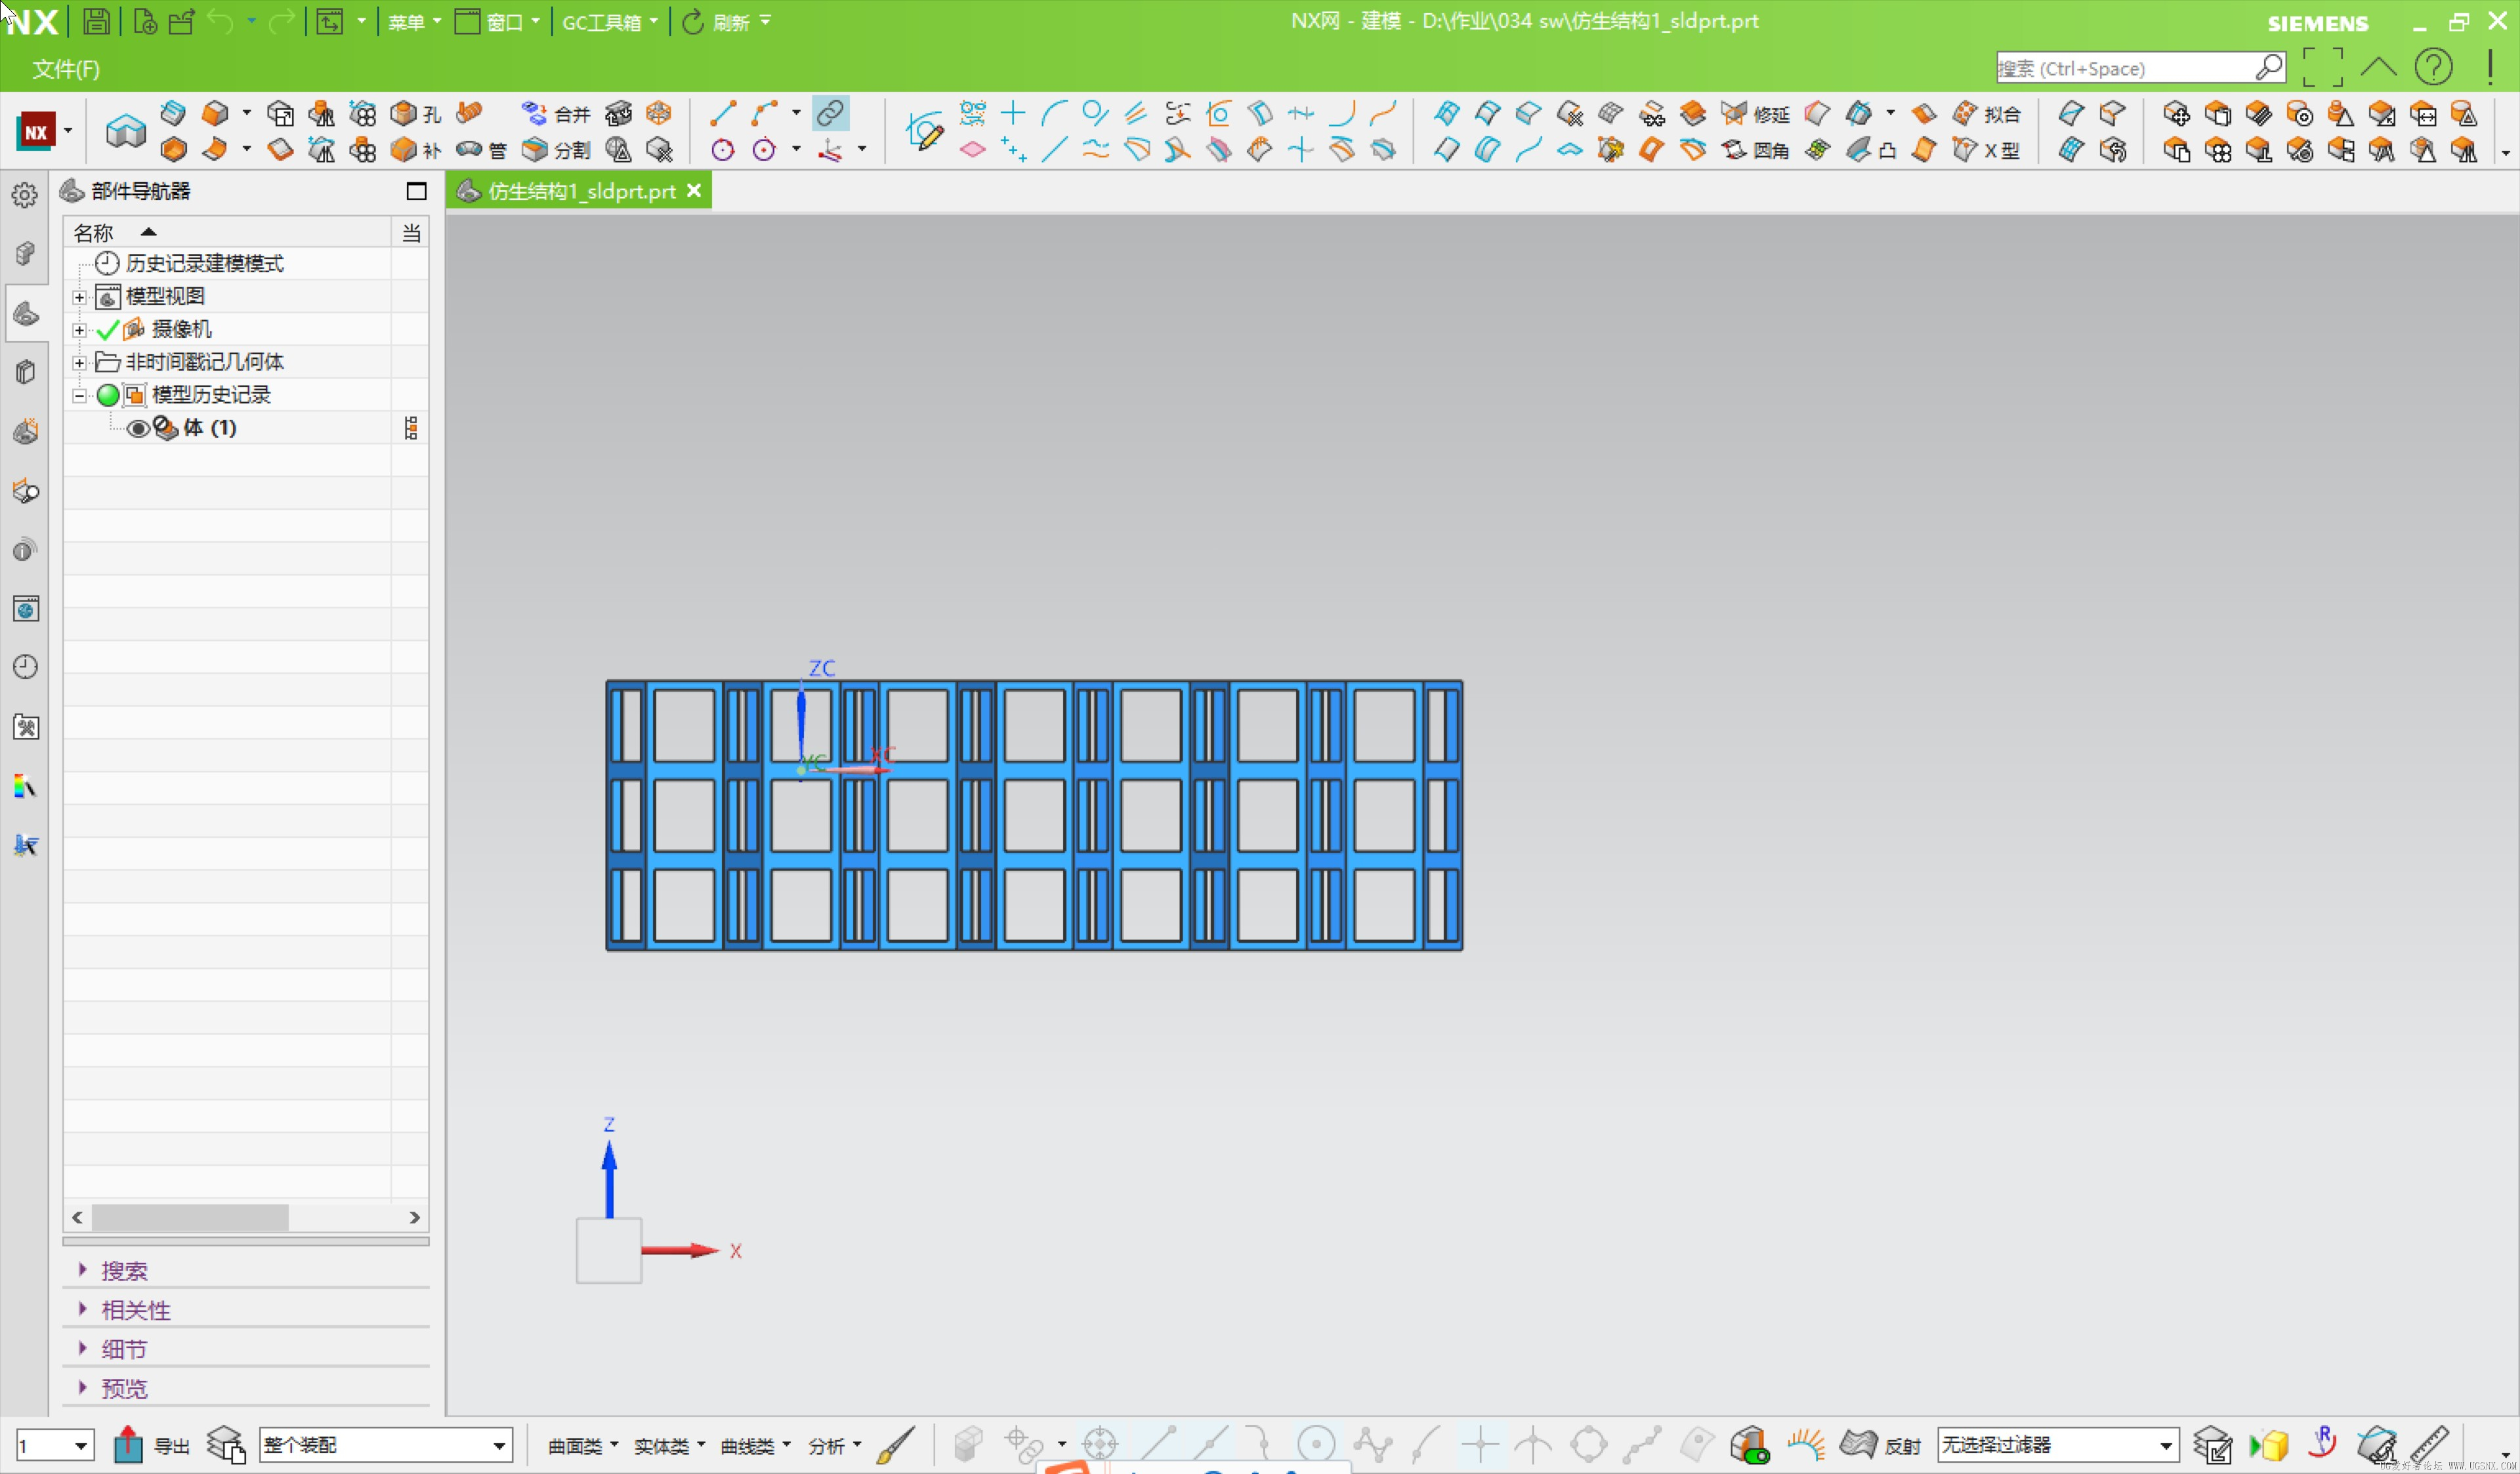Screen dimensions: 2520x1474
Task: Click the 导出 export icon
Action: tap(129, 1444)
